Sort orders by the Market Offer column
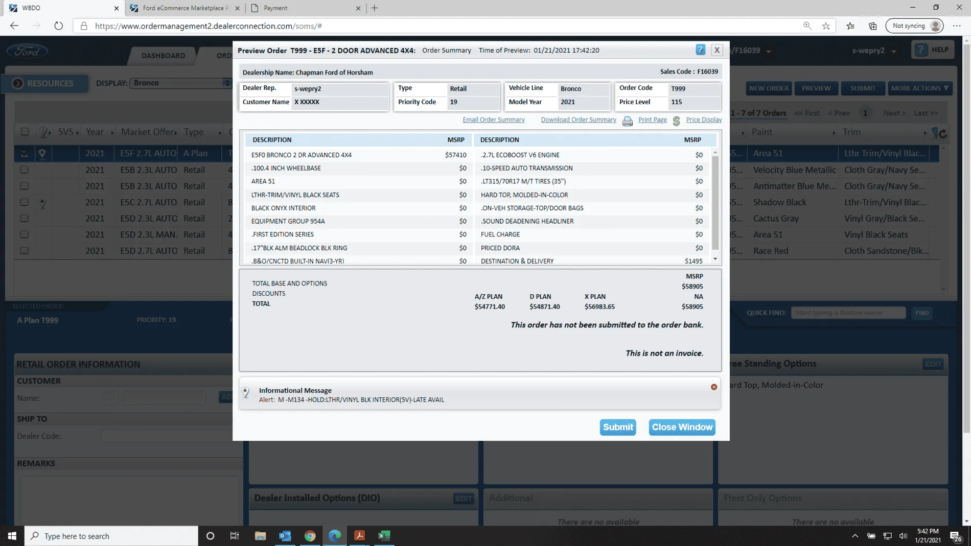Viewport: 971px width, 546px height. (148, 132)
